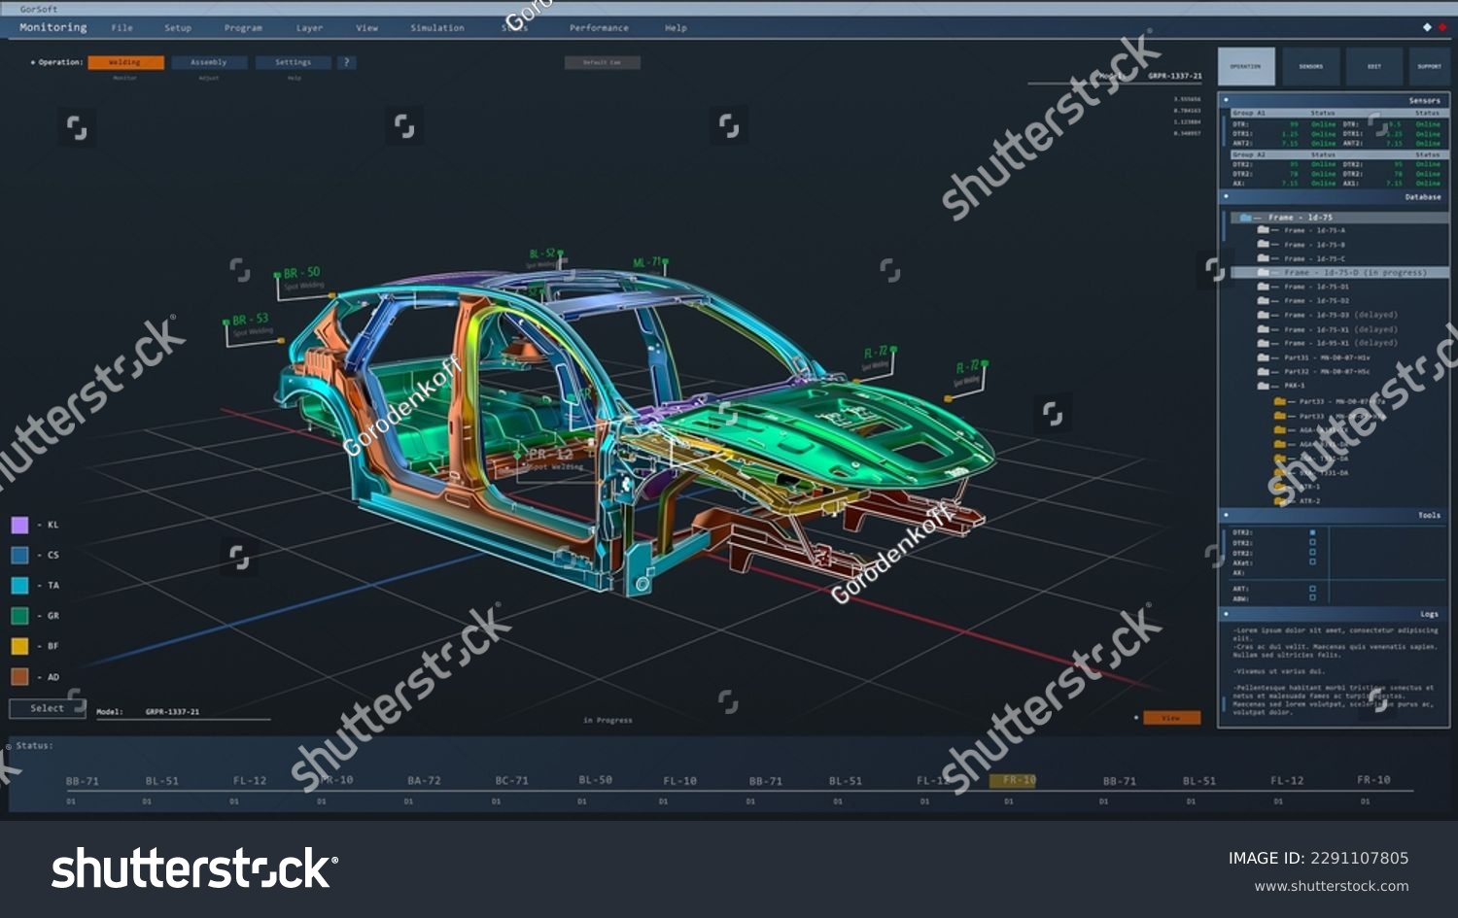Screen dimensions: 1458x918
Task: Click the blue folder icon for Frame - 1d-75
Action: point(1245,218)
